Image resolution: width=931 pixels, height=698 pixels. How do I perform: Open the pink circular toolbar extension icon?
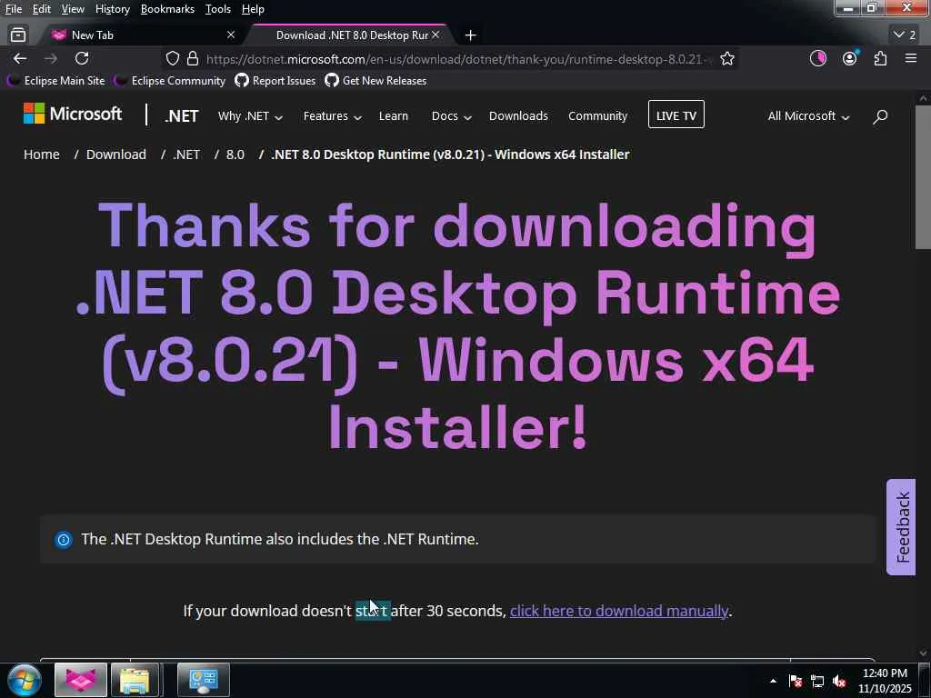pos(817,58)
